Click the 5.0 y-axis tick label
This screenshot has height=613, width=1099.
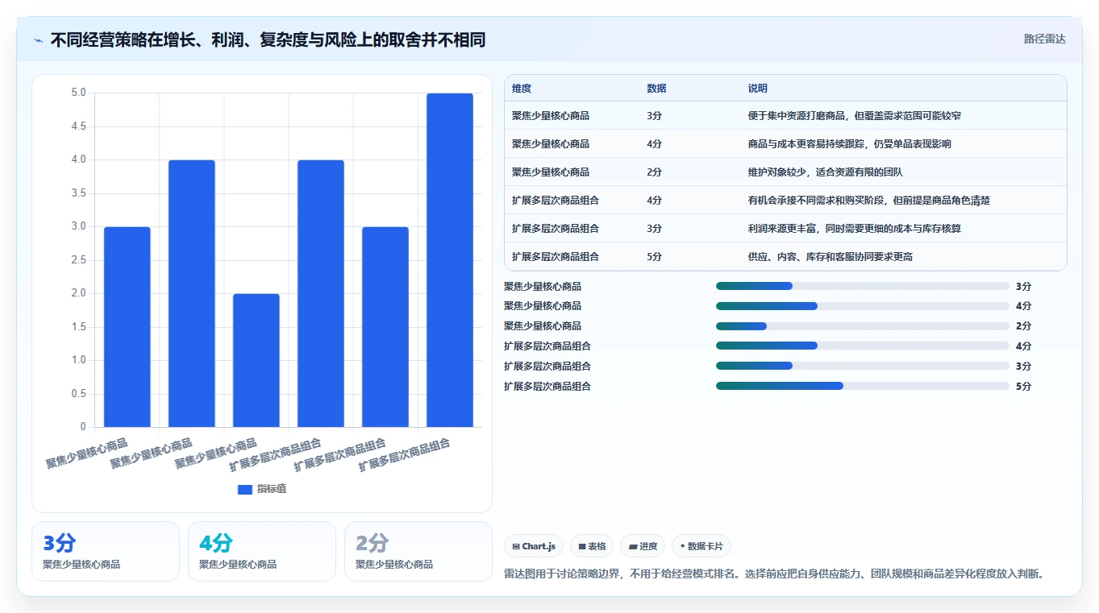(x=78, y=93)
